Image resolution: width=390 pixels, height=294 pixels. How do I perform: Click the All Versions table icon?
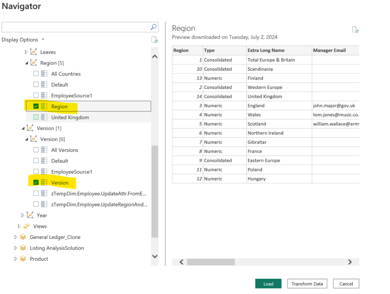(44, 150)
